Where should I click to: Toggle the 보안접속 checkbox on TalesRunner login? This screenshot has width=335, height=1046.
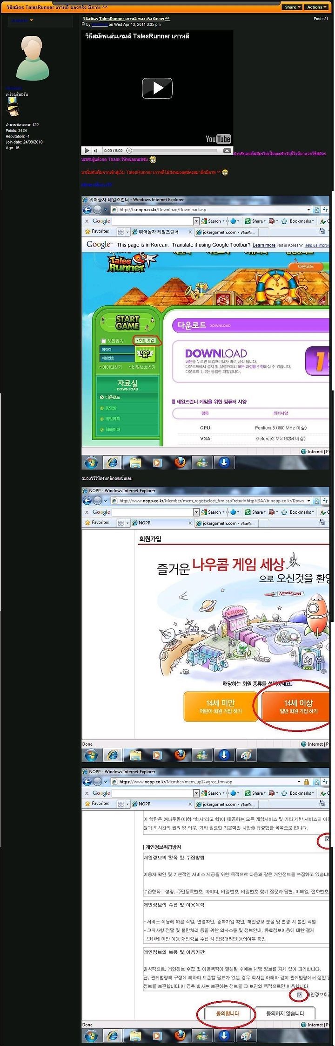[104, 341]
